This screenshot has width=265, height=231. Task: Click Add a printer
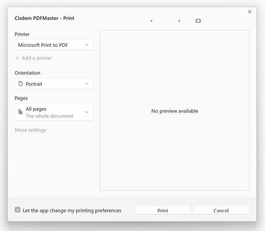click(x=37, y=58)
